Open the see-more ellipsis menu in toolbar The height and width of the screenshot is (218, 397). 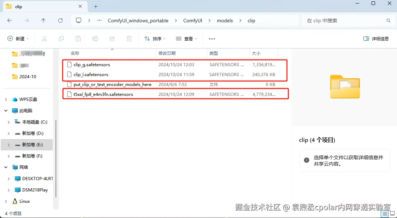212,39
